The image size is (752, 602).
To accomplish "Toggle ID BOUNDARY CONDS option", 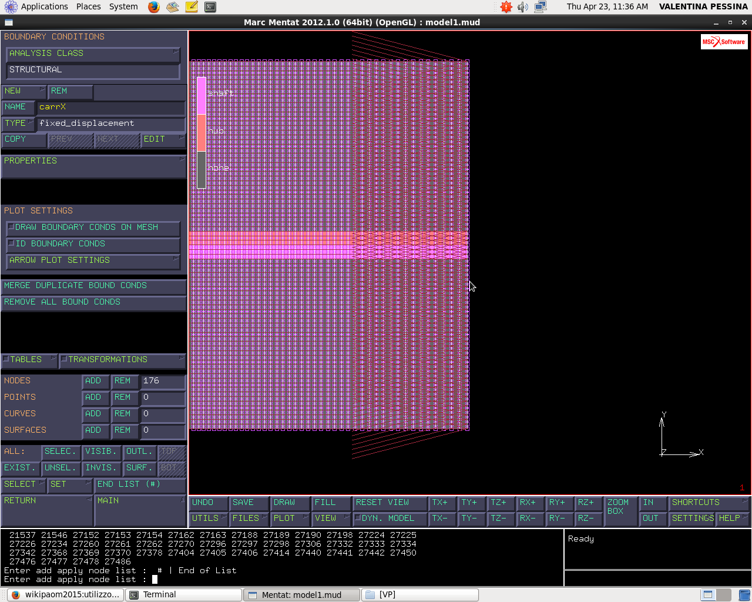I will (x=93, y=244).
